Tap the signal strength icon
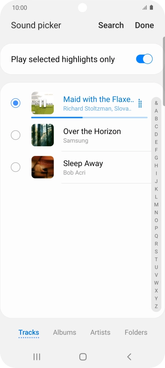The height and width of the screenshot is (368, 165). tap(144, 8)
